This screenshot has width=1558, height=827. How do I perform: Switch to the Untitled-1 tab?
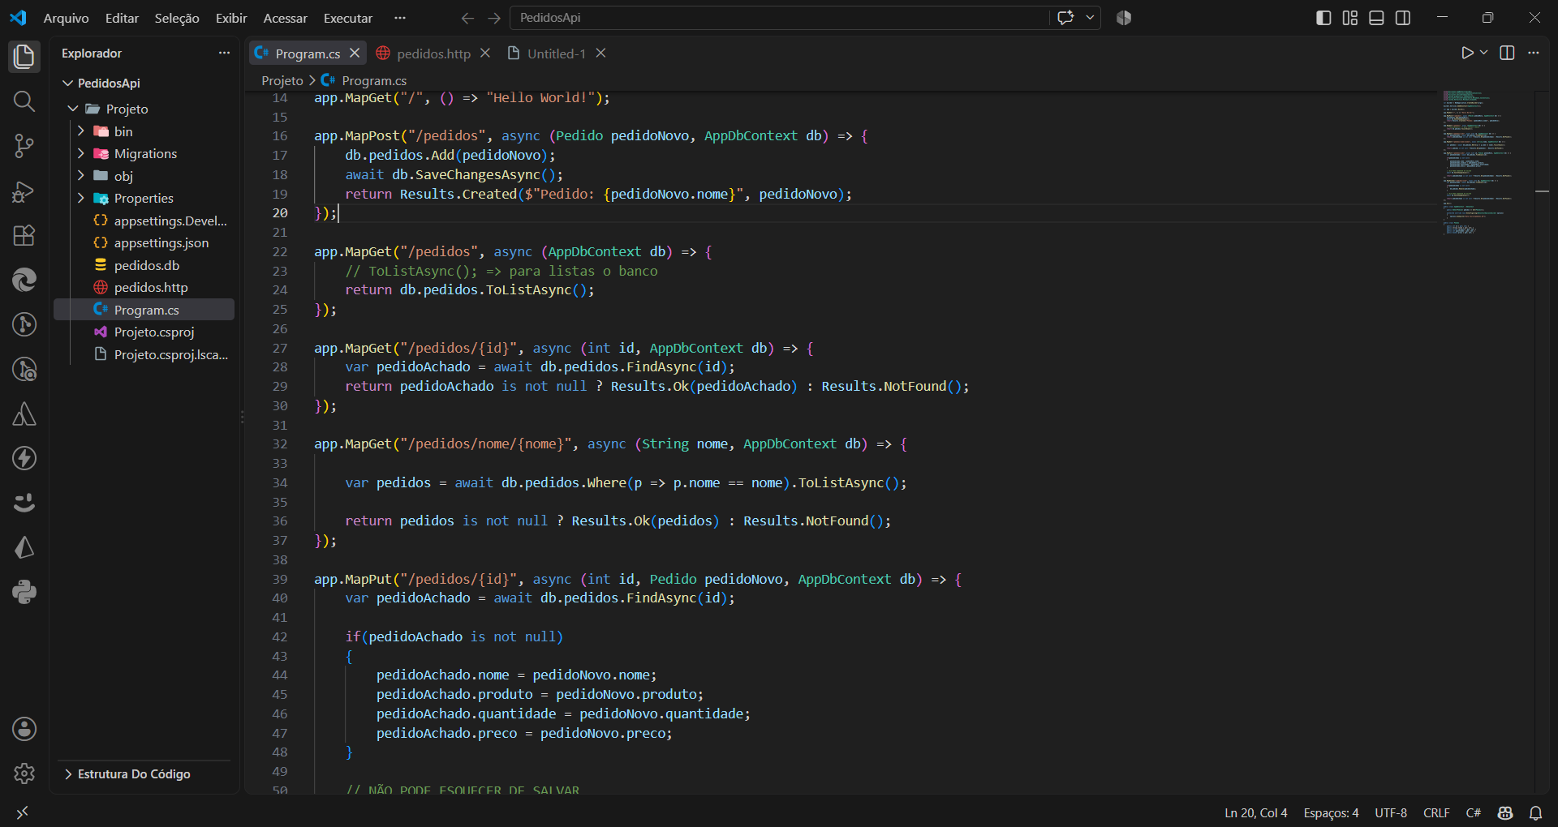click(x=556, y=54)
